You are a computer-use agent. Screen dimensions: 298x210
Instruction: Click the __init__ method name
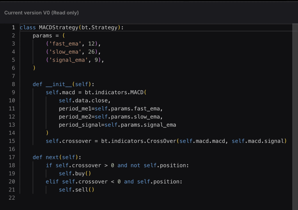(x=59, y=84)
